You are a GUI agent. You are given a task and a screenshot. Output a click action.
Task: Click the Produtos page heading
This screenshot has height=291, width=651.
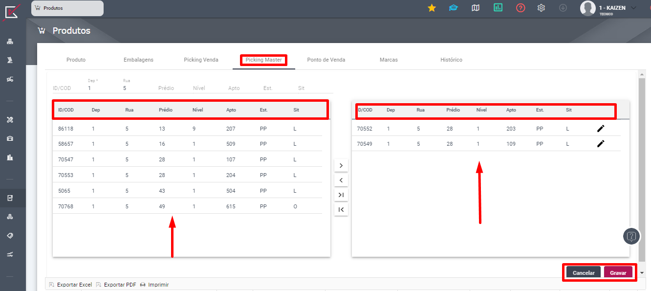[x=71, y=31]
